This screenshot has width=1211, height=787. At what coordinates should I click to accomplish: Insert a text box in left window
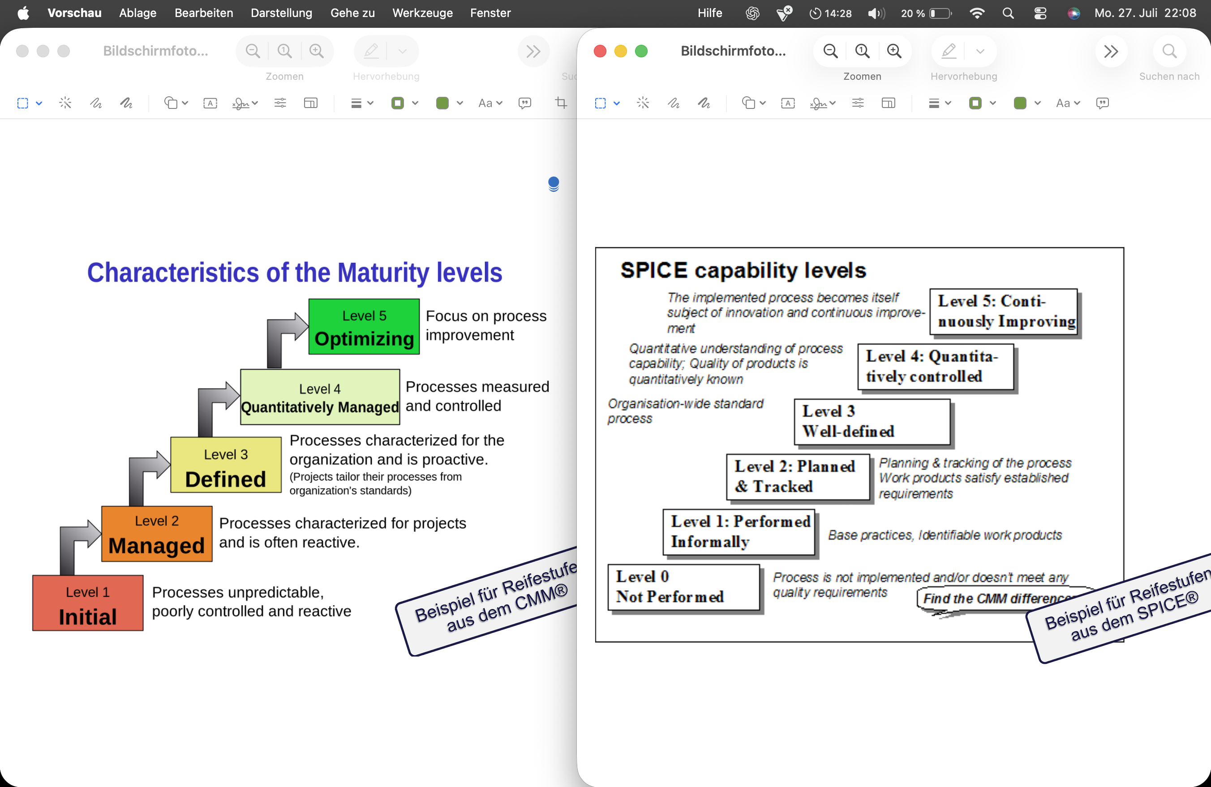(210, 104)
